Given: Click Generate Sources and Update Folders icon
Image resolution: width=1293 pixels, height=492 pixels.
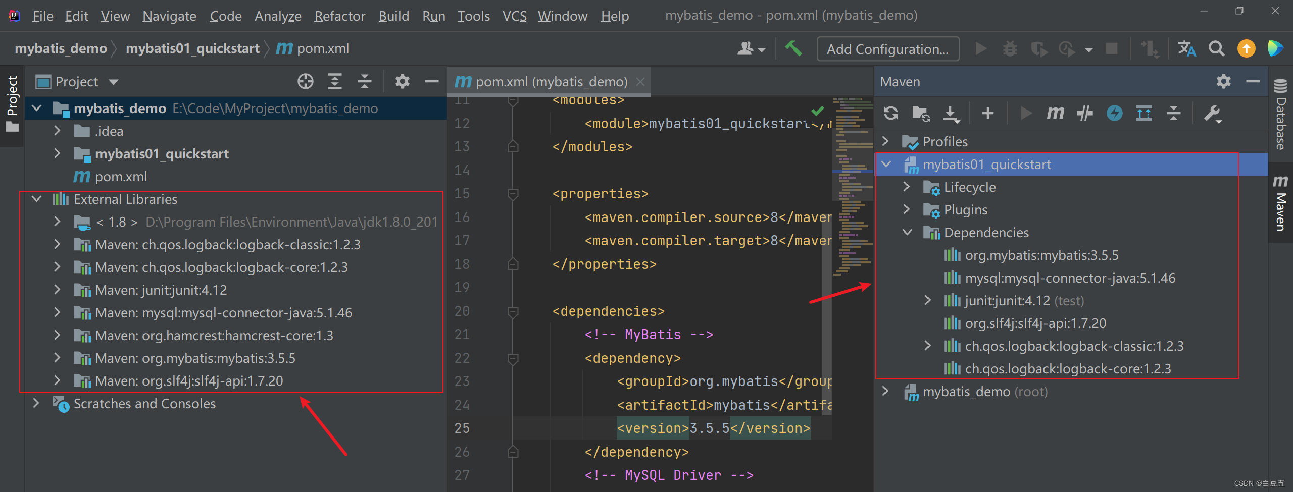Looking at the screenshot, I should click(x=921, y=113).
